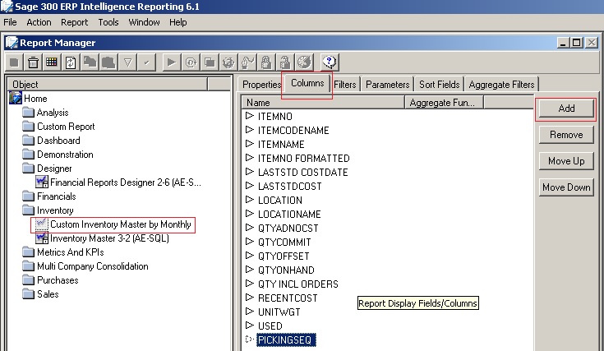604x351 pixels.
Task: Click the pie-globe icon next to help
Action: [304, 62]
